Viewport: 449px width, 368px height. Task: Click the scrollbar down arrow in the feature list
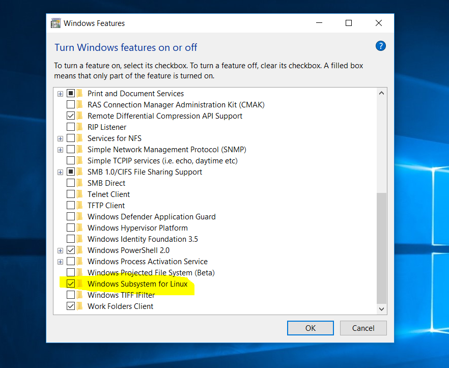(381, 309)
